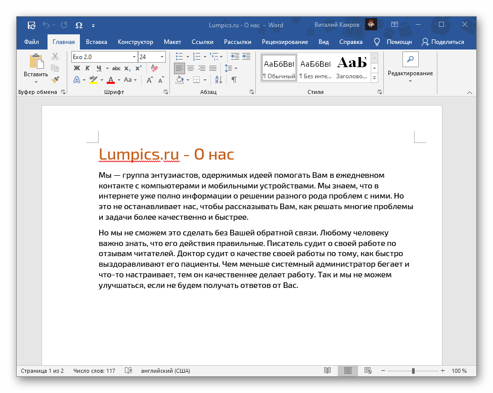This screenshot has width=493, height=393.
Task: Toggle subscript x₂ formatting
Action: pyautogui.click(x=127, y=68)
